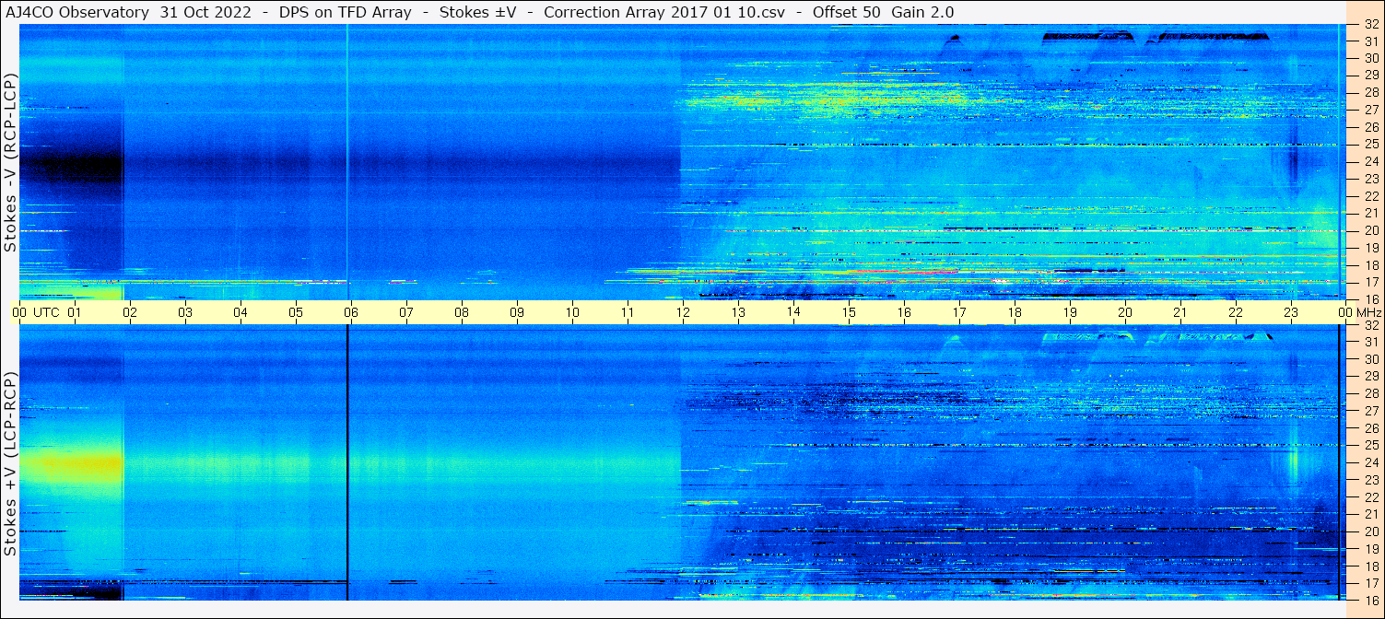The width and height of the screenshot is (1385, 619).
Task: Click the 'MHz' label on time axis
Action: pos(1368,312)
